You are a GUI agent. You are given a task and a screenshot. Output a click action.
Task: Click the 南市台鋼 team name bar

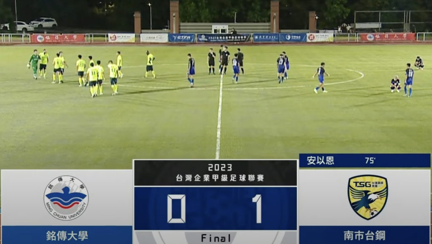[x=364, y=235]
